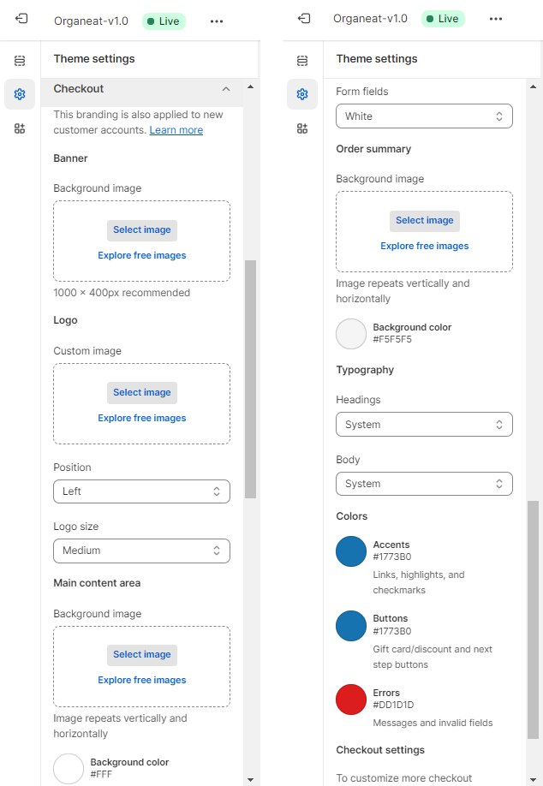This screenshot has height=786, width=543.
Task: Open the Sections icon in left panel sidebar
Action: coord(20,61)
